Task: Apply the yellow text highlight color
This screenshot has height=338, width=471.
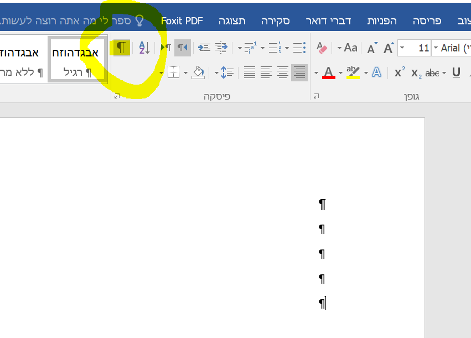Action: click(353, 72)
